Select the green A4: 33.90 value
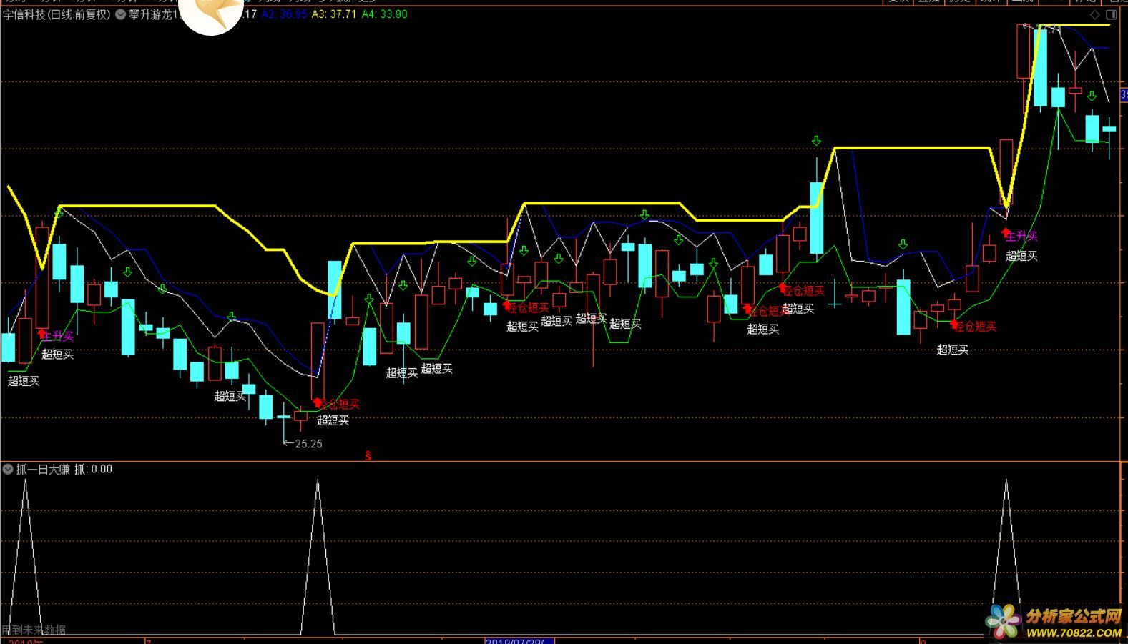 [x=384, y=14]
